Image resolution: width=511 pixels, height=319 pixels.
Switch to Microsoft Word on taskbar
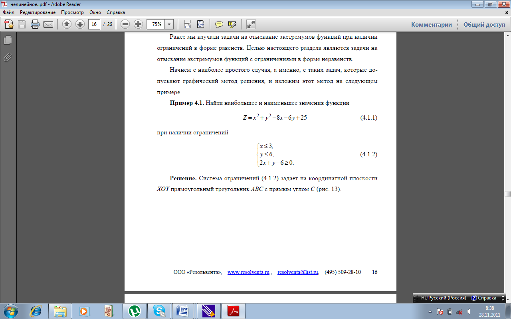click(x=184, y=311)
